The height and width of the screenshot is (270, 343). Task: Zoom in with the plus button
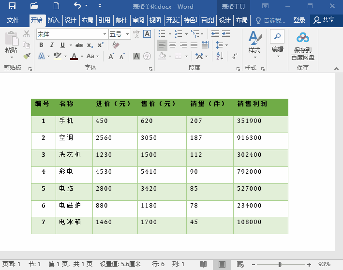coord(309,265)
